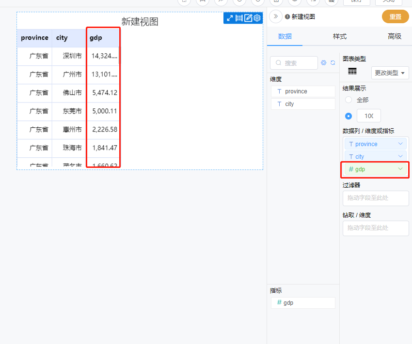Image resolution: width=412 pixels, height=344 pixels.
Task: Select the 全部 radio button
Action: click(349, 100)
